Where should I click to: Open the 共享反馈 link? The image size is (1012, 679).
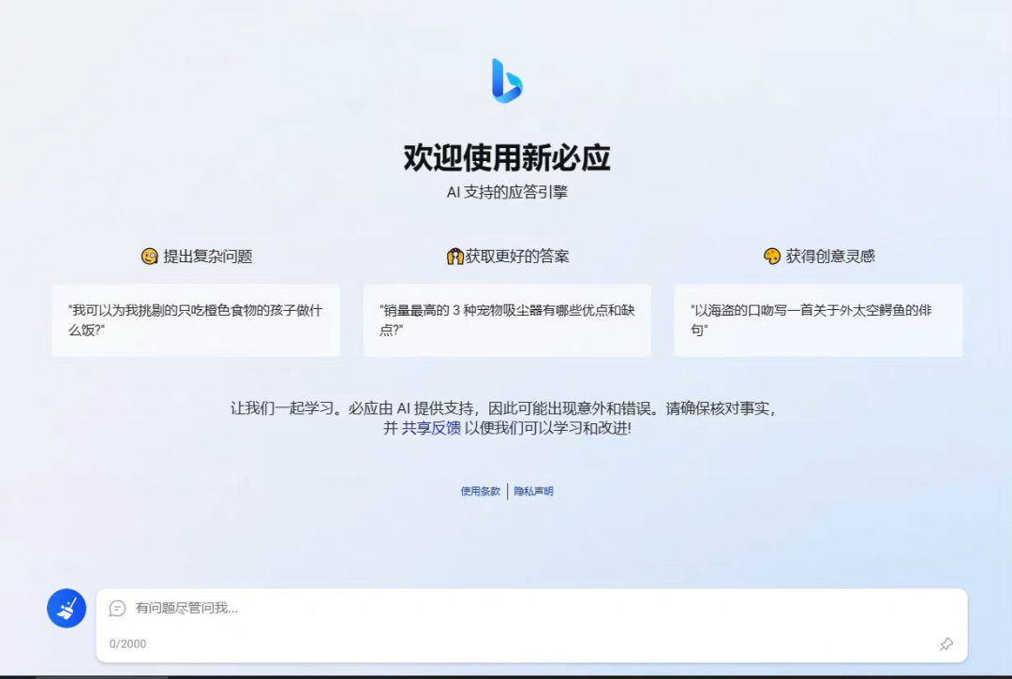(x=431, y=428)
